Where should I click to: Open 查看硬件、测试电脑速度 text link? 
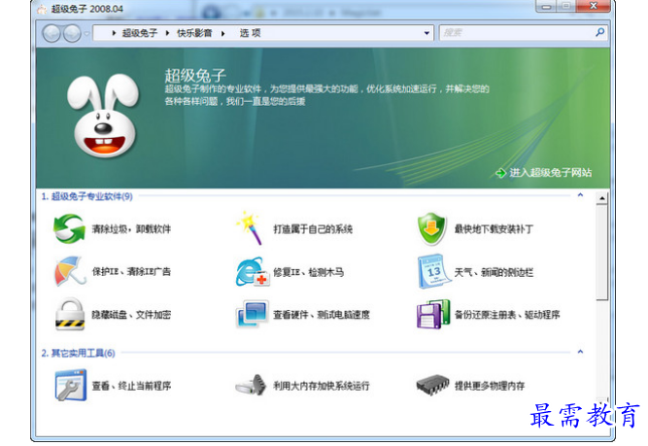322,315
